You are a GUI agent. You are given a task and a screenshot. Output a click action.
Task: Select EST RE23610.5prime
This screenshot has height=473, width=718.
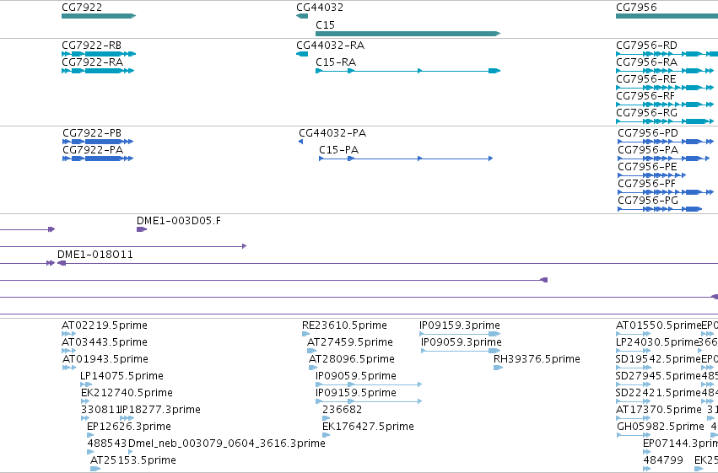344,325
